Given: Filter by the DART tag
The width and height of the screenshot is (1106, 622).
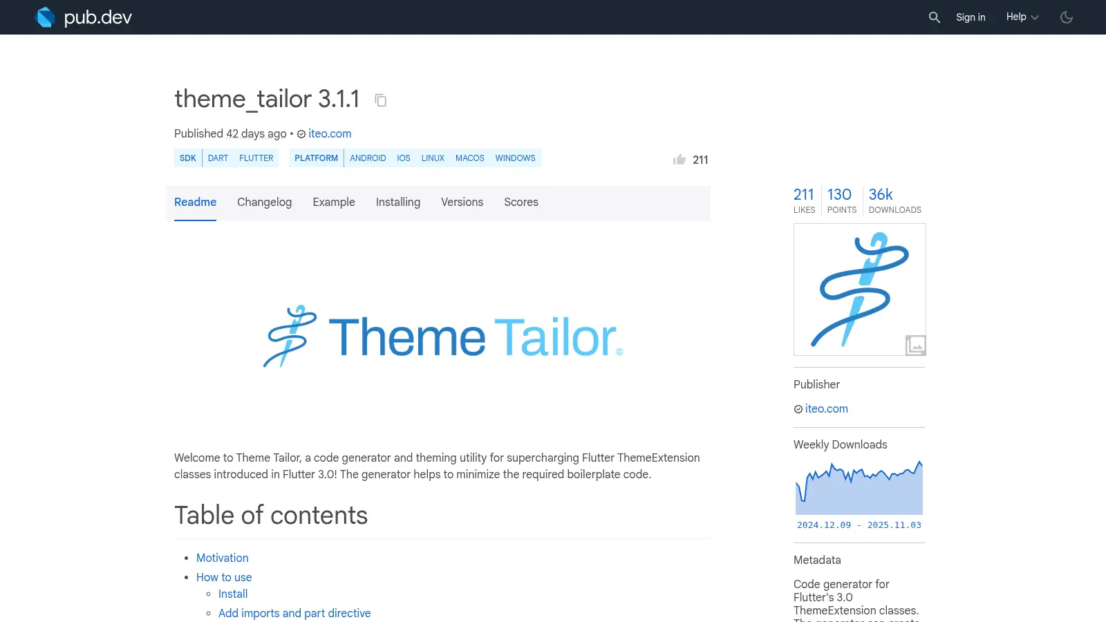Looking at the screenshot, I should coord(218,158).
